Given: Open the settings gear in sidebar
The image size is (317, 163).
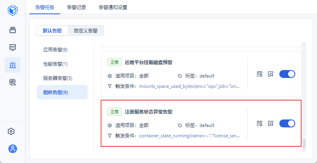Looking at the screenshot, I should pyautogui.click(x=13, y=131).
